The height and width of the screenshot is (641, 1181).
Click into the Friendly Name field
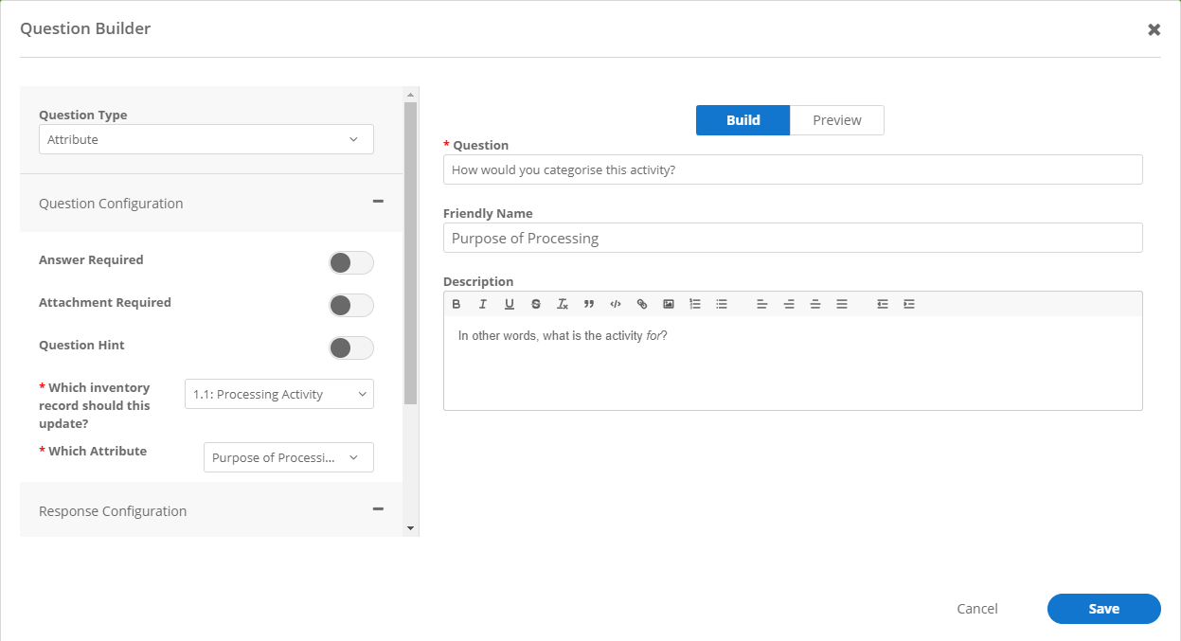pyautogui.click(x=793, y=238)
